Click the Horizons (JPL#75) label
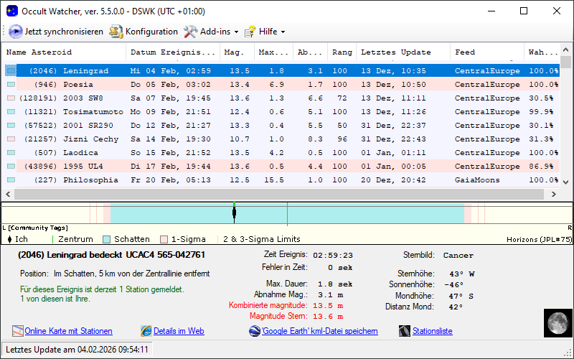Screen dimensions: 574x359 [540, 240]
